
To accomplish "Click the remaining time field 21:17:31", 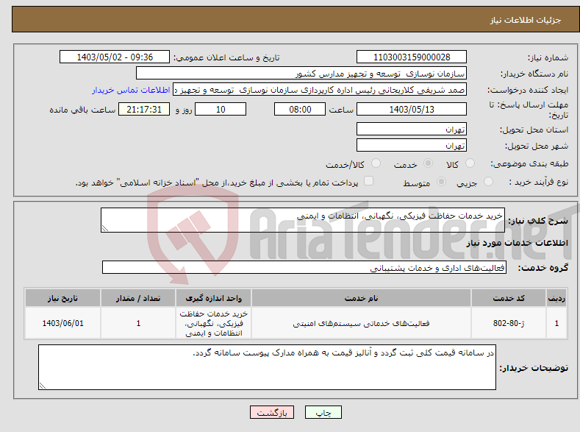I will 144,109.
